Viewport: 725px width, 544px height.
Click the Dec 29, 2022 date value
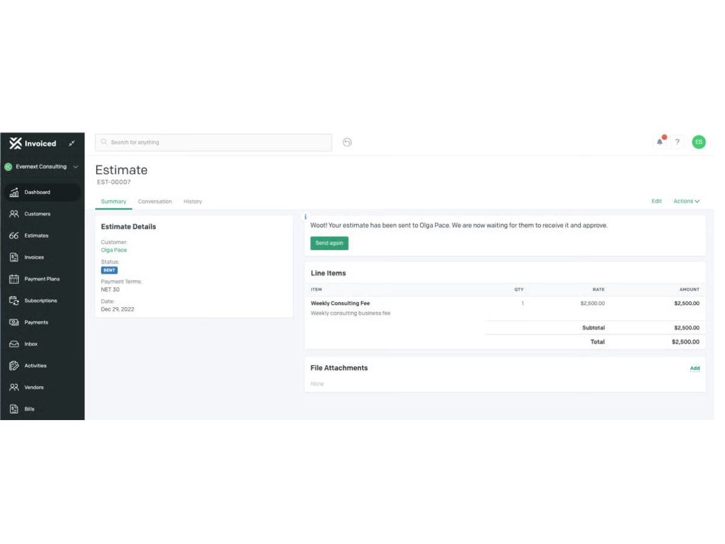117,309
